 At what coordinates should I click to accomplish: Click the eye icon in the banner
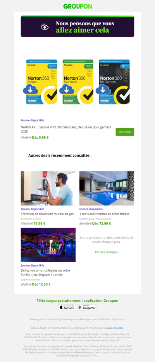(x=45, y=27)
